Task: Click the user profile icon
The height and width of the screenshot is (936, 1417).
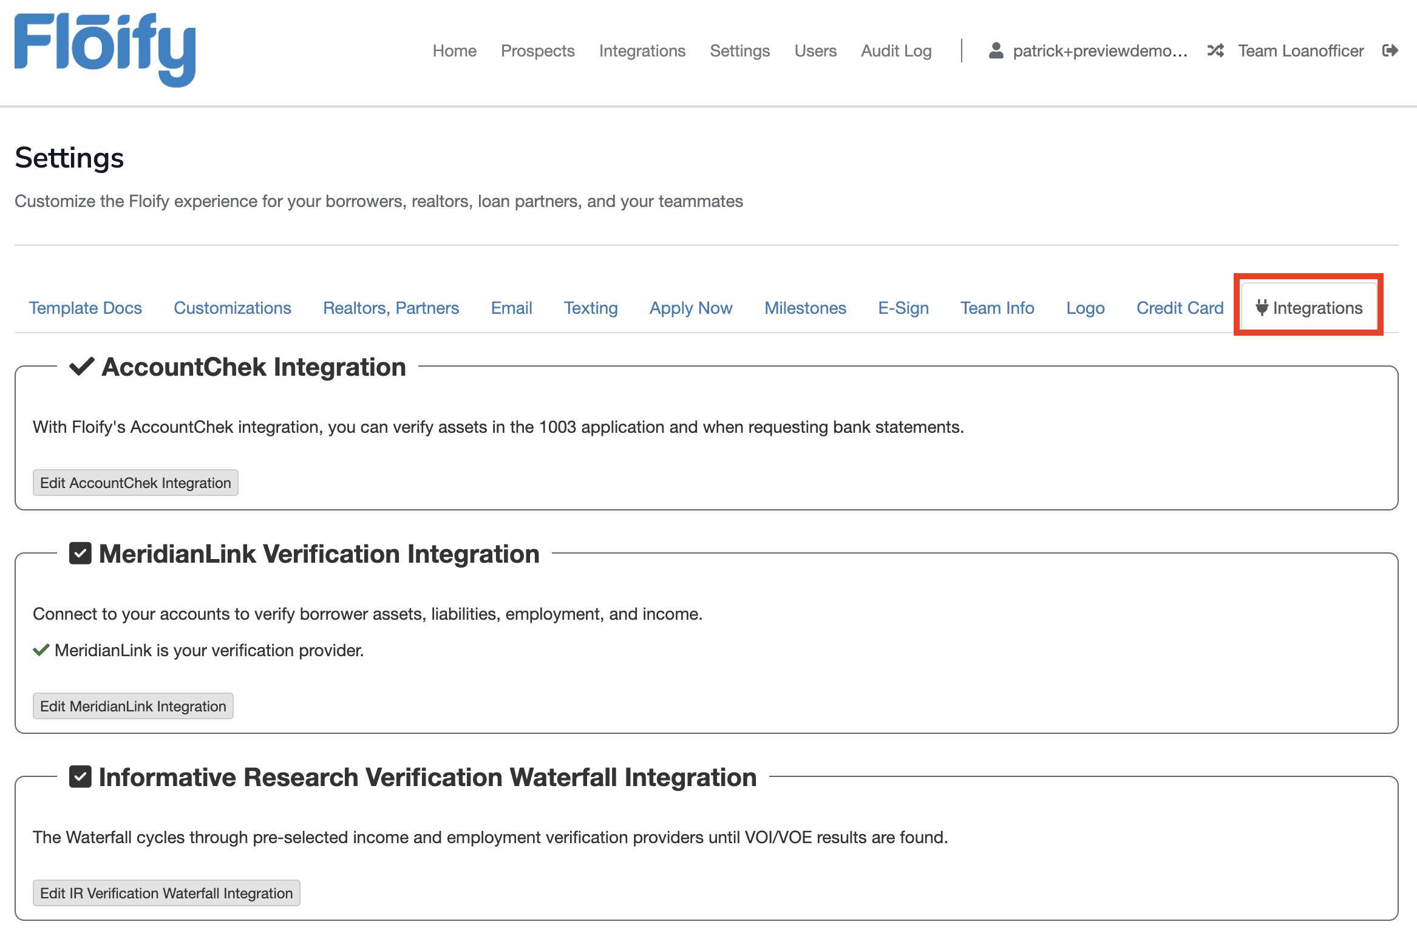Action: [996, 50]
